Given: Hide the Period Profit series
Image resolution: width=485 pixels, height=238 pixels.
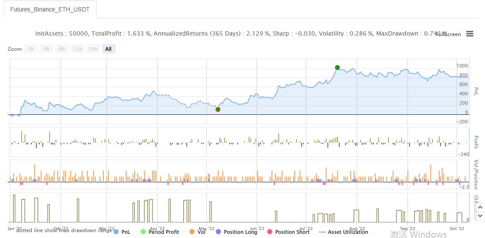Looking at the screenshot, I should 164,232.
